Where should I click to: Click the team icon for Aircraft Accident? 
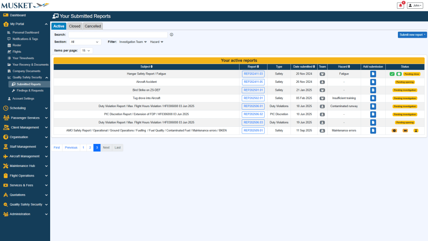point(322,82)
